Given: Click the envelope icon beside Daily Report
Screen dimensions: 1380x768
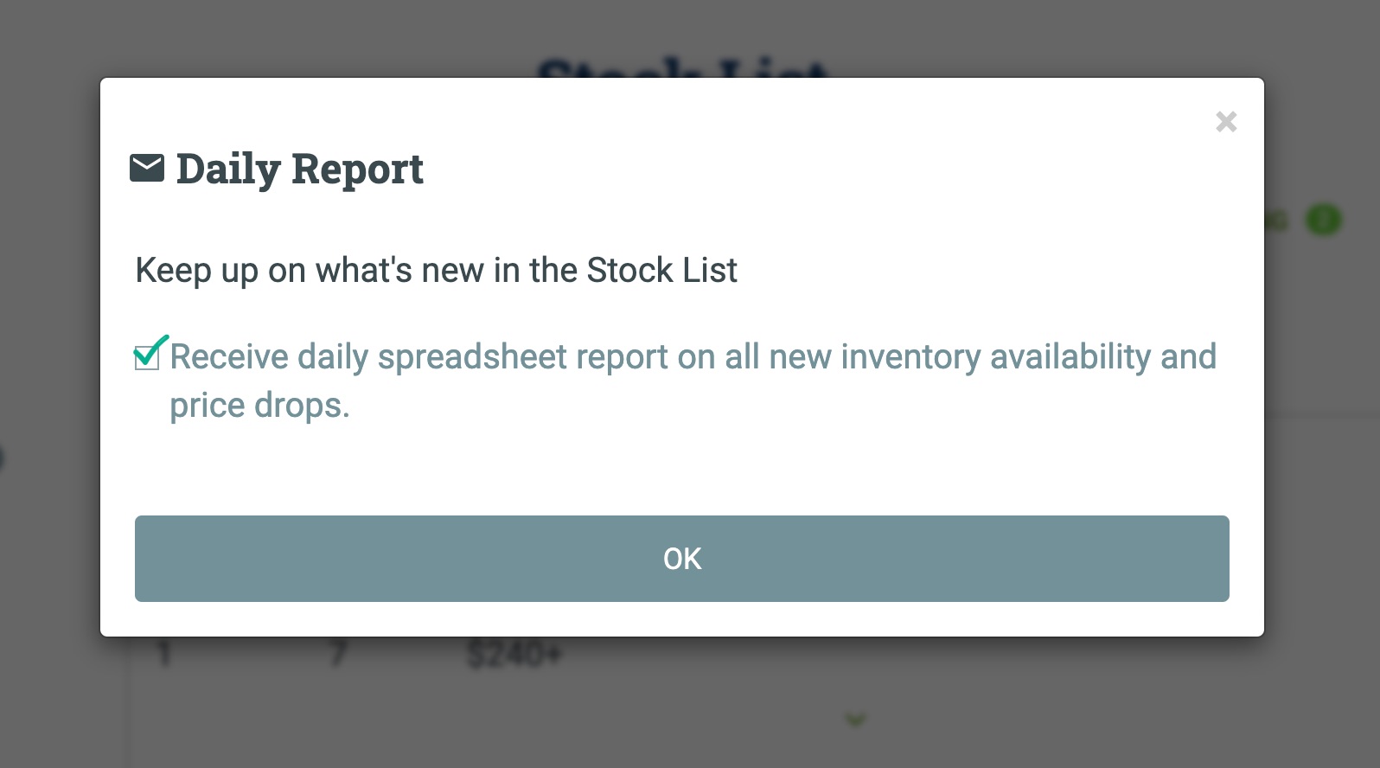Looking at the screenshot, I should point(148,168).
